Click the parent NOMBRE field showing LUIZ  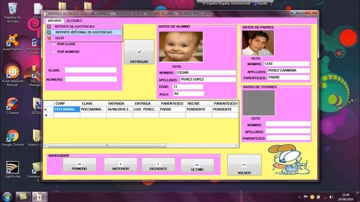(287, 63)
